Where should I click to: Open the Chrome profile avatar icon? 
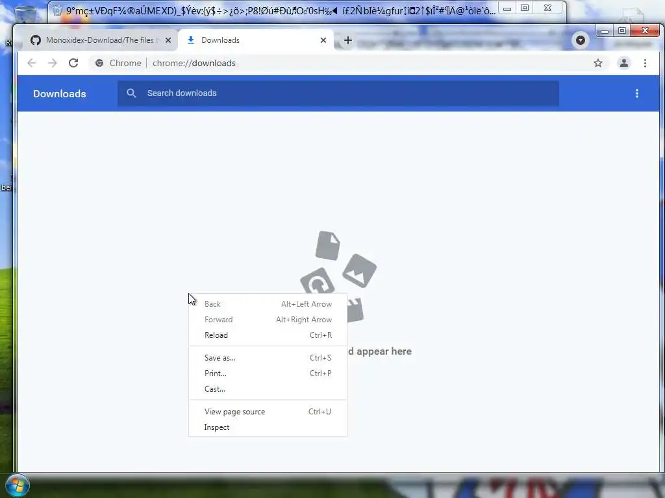tap(624, 63)
